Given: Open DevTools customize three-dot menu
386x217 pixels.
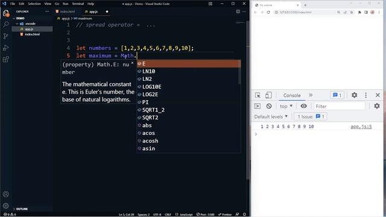Looking at the screenshot, I should (366, 95).
